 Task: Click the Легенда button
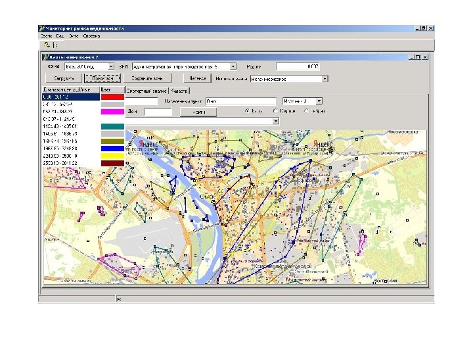coord(197,78)
